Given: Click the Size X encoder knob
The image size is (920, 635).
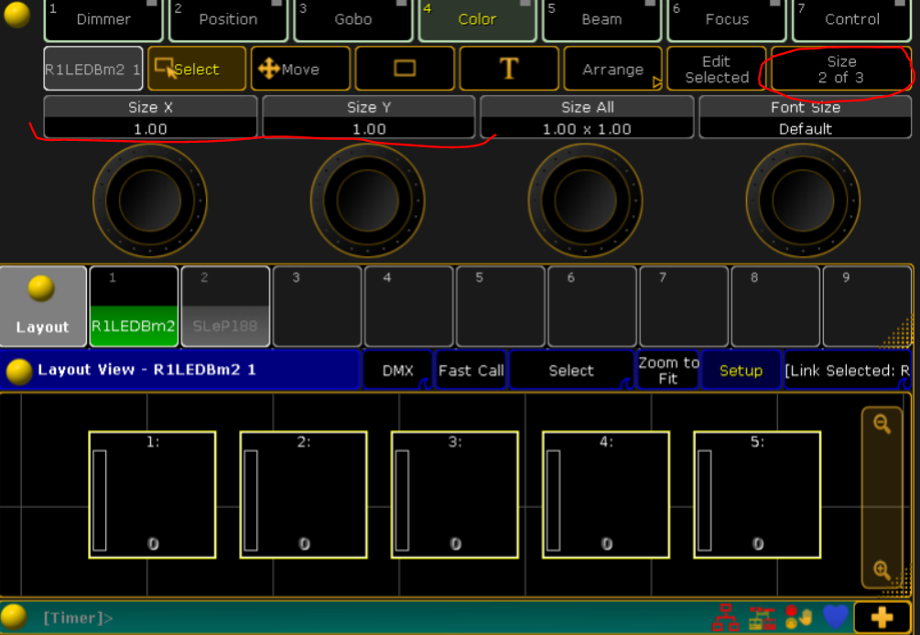Looking at the screenshot, I should pyautogui.click(x=150, y=200).
